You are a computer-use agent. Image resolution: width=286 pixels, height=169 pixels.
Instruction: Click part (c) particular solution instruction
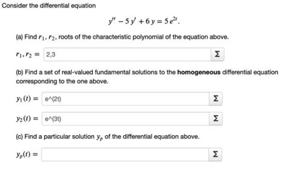coord(108,137)
